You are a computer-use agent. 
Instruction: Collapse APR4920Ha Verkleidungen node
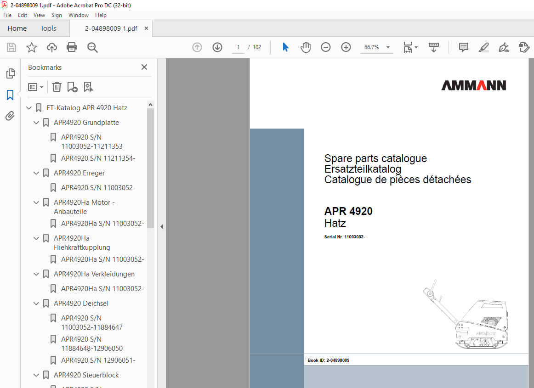point(36,274)
